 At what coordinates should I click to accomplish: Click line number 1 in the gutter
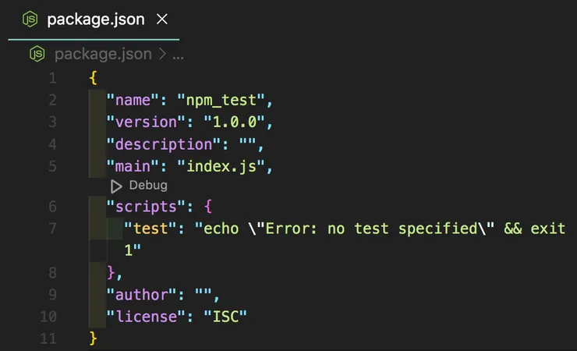52,78
